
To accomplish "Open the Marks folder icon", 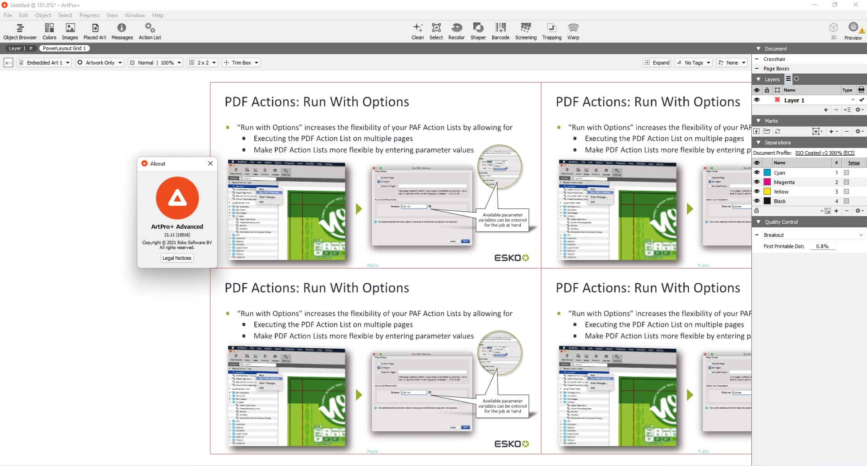I will (767, 131).
